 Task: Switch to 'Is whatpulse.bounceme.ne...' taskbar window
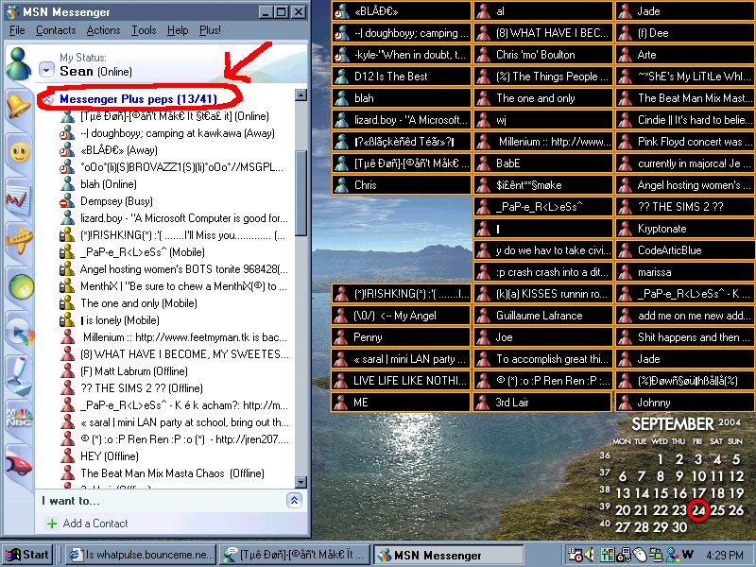click(x=142, y=555)
